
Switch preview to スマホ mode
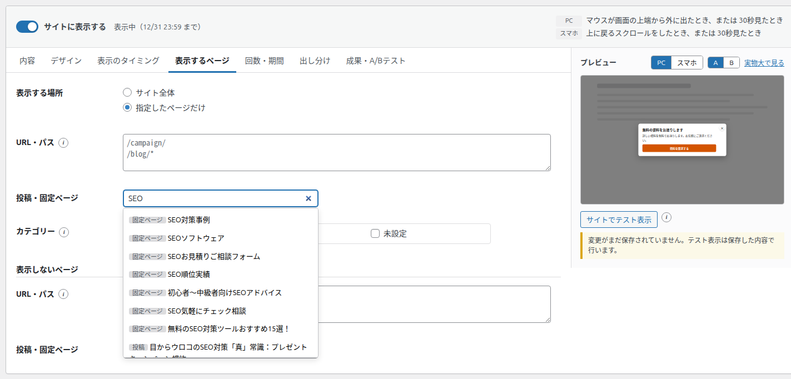687,63
